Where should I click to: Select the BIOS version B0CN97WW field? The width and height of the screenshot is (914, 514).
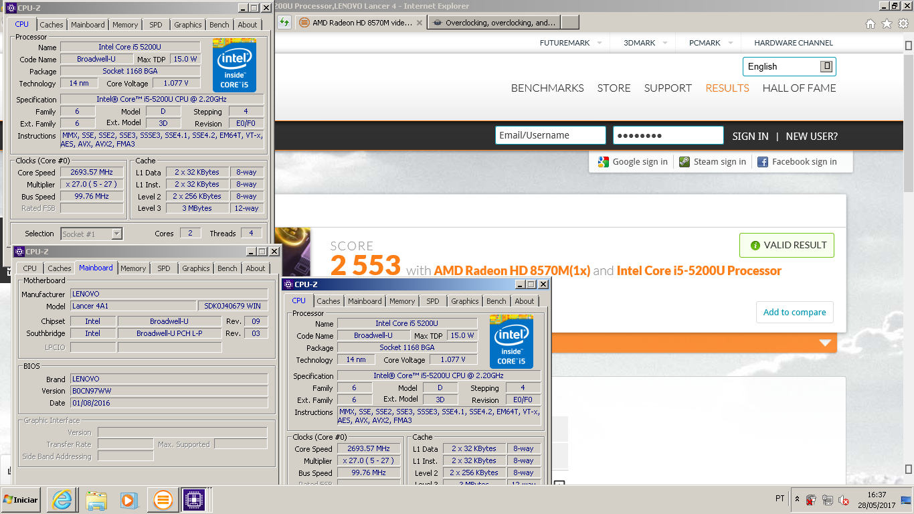[169, 391]
